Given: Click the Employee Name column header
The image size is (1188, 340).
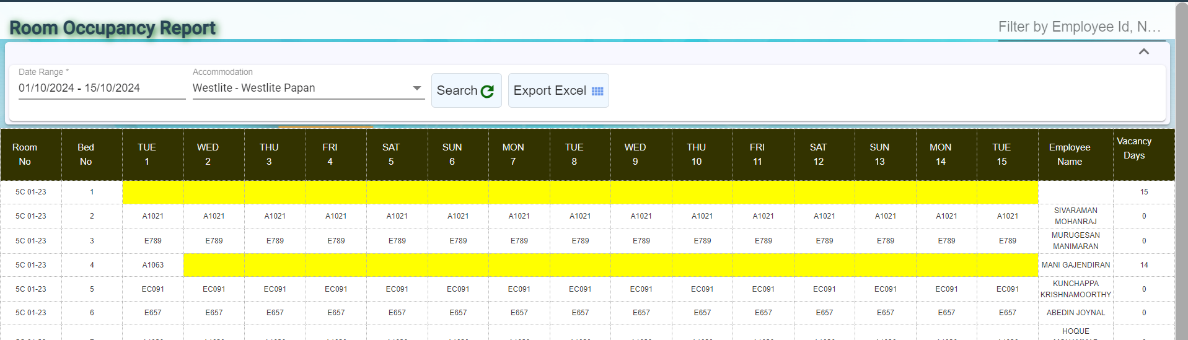Looking at the screenshot, I should point(1069,154).
